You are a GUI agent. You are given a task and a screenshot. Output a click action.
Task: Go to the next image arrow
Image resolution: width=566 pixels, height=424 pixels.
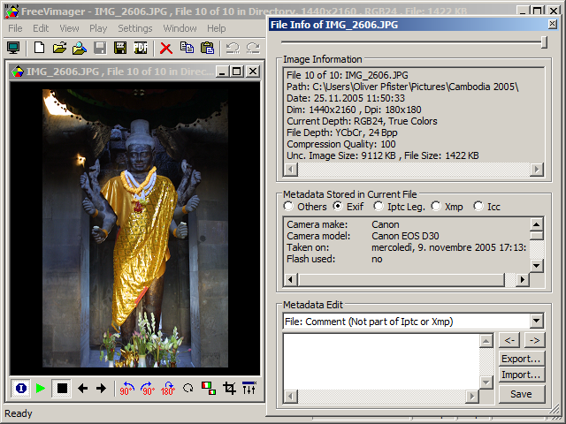point(101,388)
